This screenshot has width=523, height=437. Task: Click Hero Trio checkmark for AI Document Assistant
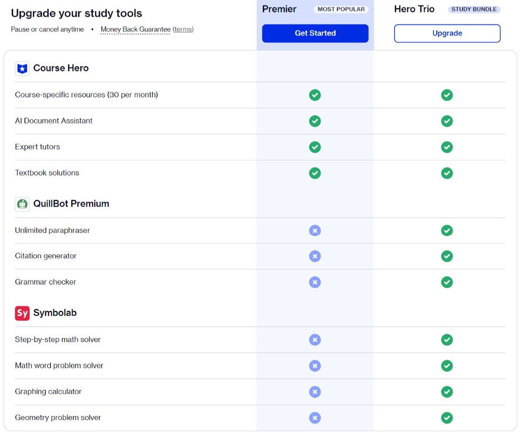click(x=447, y=121)
